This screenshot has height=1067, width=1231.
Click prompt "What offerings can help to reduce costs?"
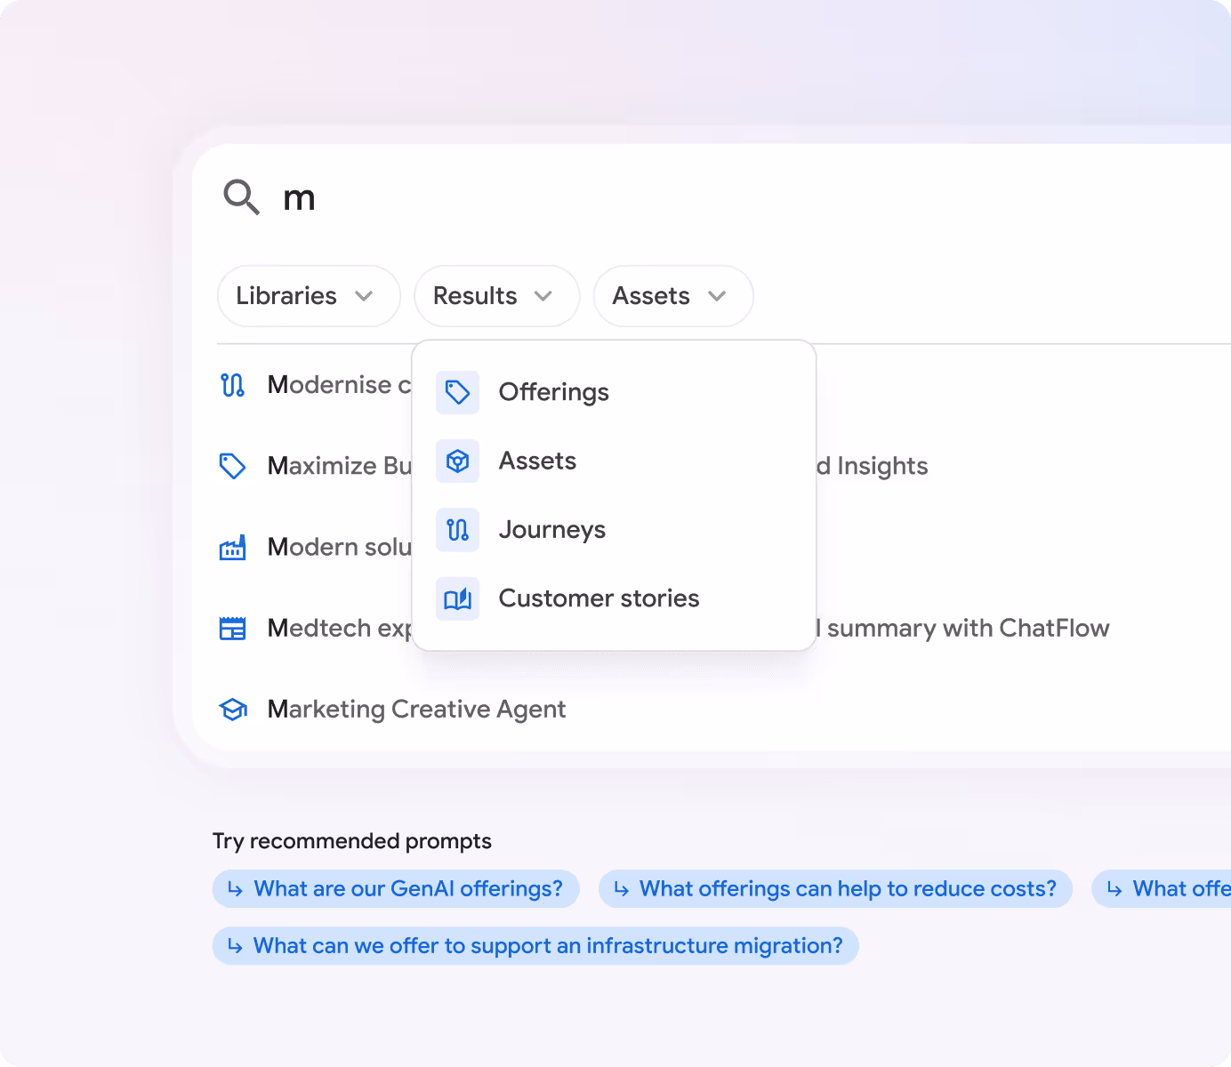tap(835, 889)
